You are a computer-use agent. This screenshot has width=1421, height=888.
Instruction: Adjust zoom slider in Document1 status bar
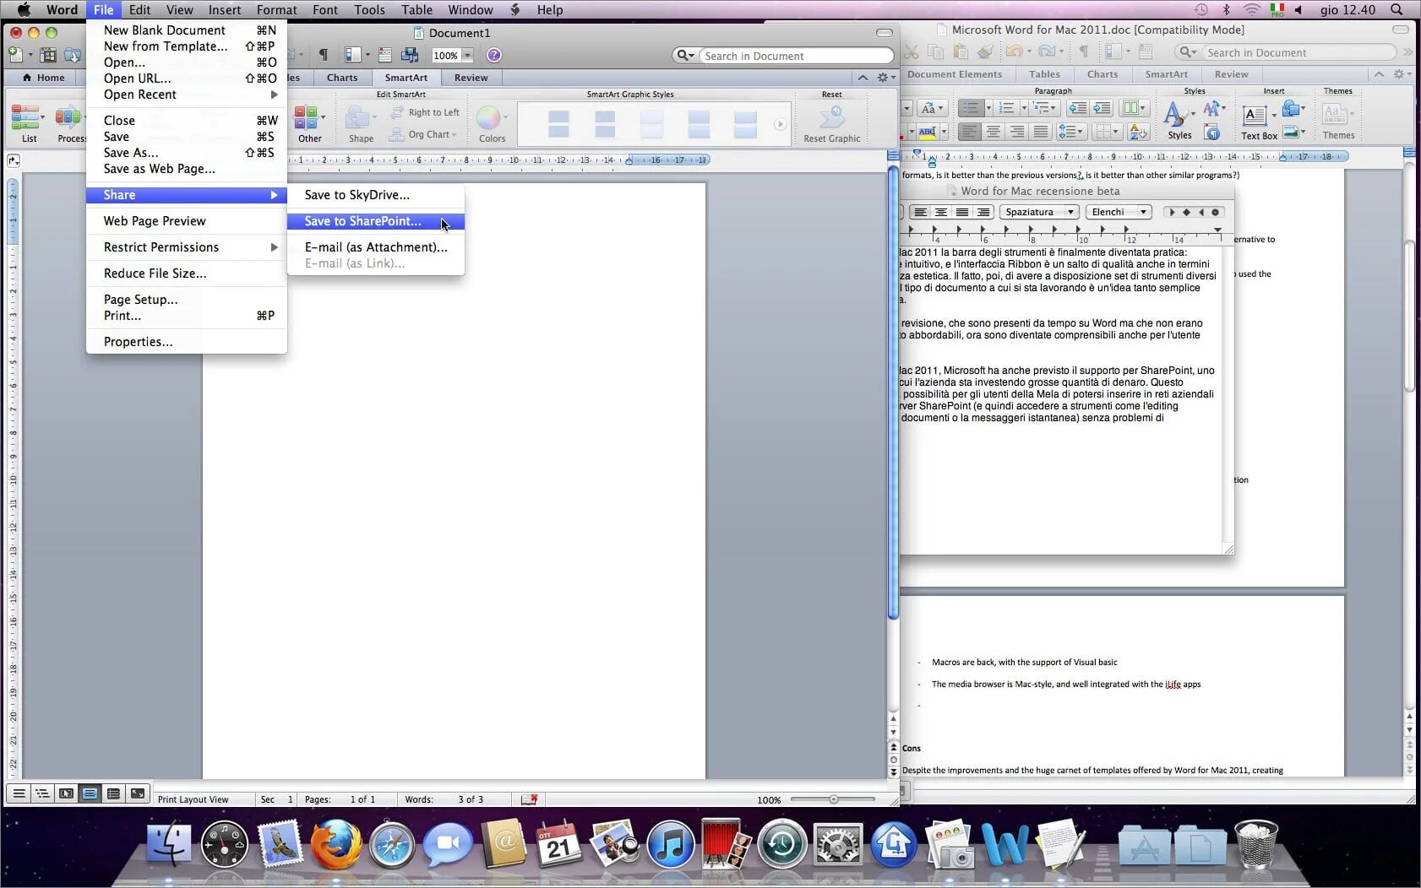click(x=834, y=799)
